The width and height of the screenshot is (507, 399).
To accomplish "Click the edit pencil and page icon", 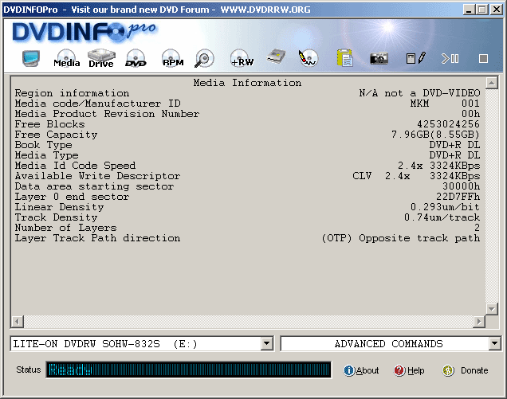I will (416, 58).
